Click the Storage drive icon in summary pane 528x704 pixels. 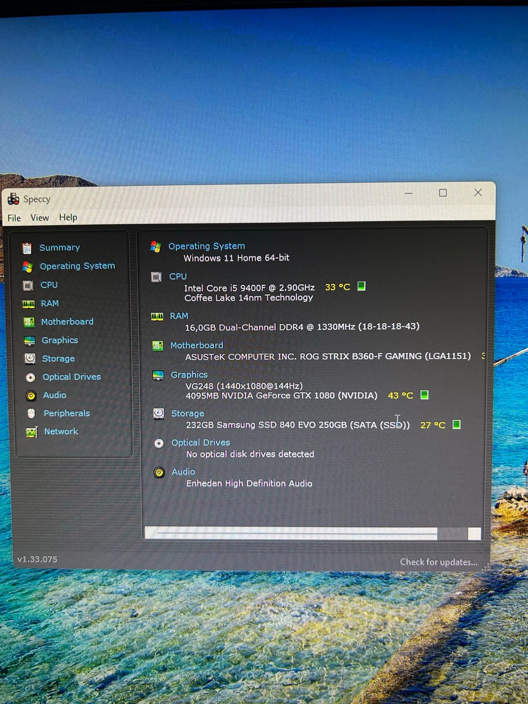[158, 414]
